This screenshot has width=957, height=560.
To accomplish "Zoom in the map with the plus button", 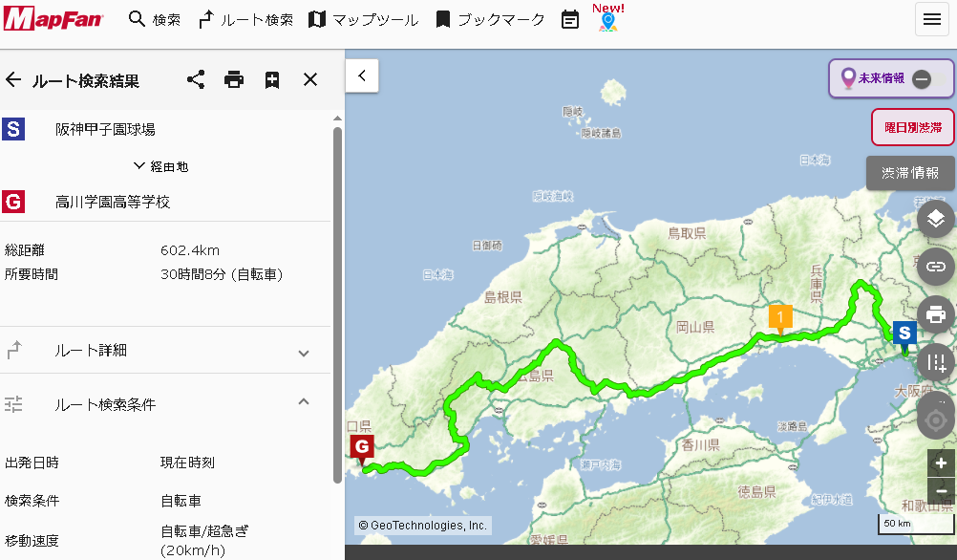I will point(941,463).
